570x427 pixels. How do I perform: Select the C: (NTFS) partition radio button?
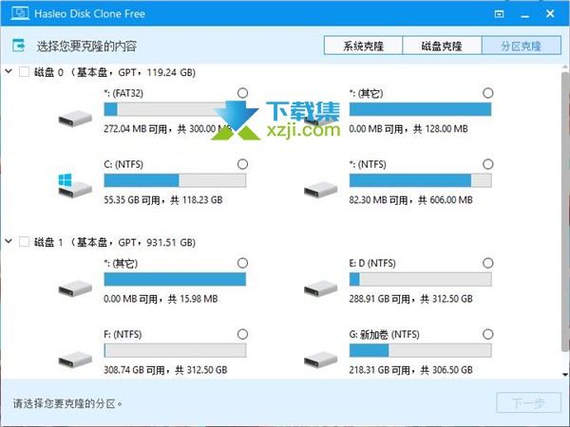(242, 164)
